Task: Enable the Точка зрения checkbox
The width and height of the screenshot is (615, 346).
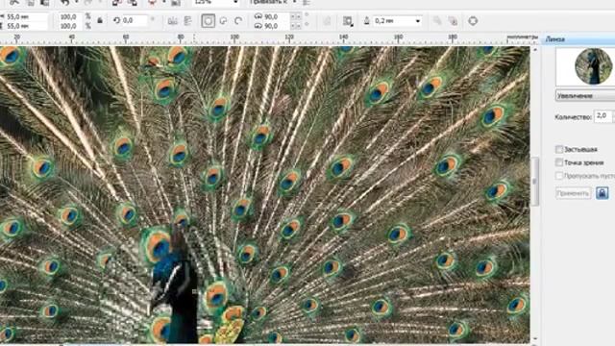Action: click(x=559, y=162)
